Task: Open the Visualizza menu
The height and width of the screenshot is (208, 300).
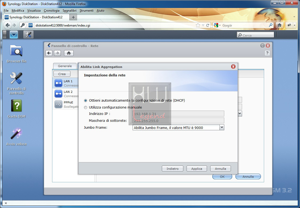Action: click(x=34, y=11)
